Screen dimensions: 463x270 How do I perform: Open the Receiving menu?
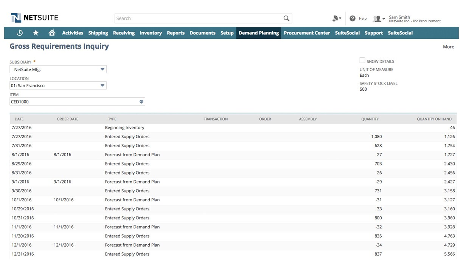(x=124, y=33)
